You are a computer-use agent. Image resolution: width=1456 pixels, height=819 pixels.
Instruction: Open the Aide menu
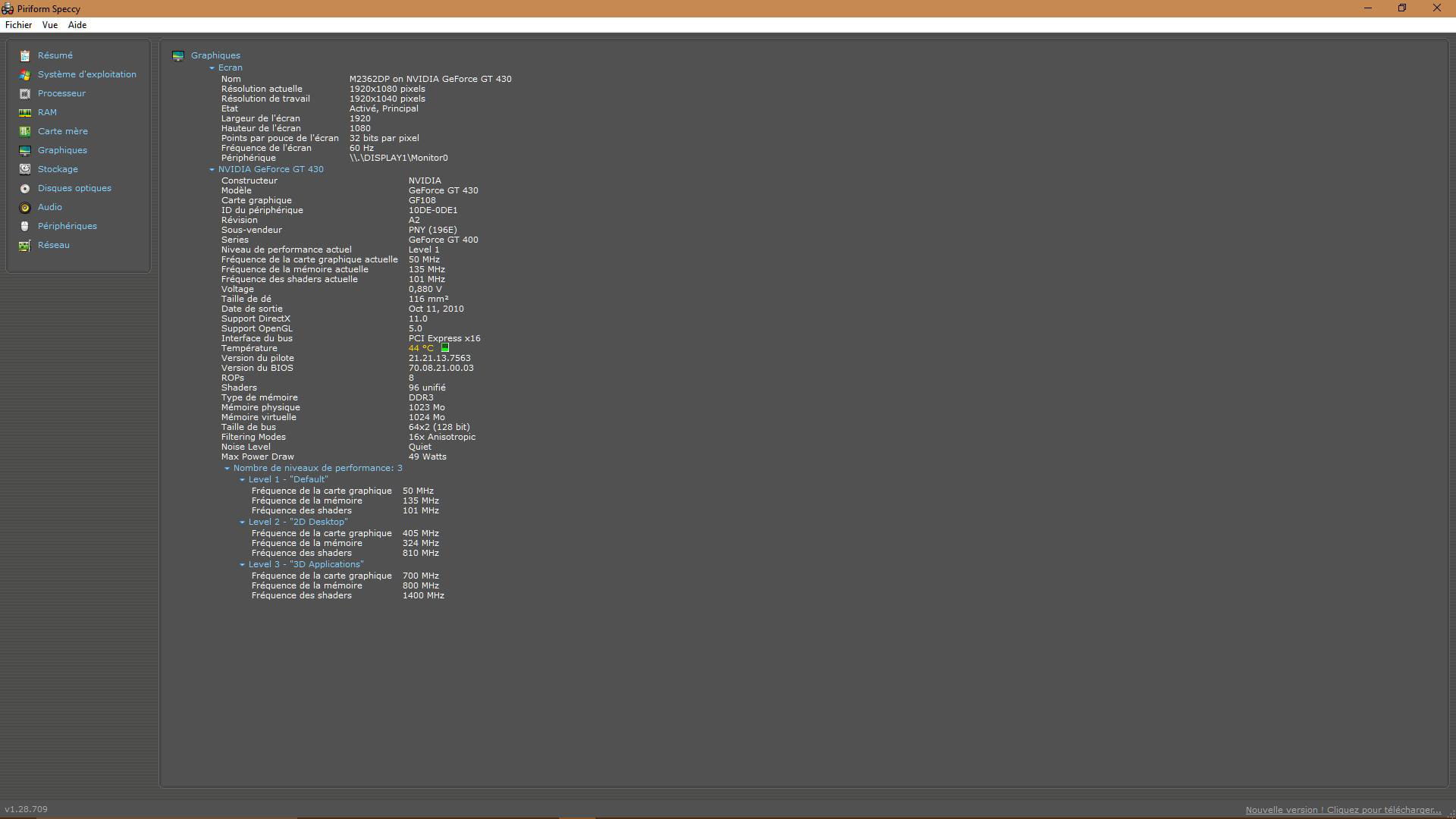[x=77, y=25]
